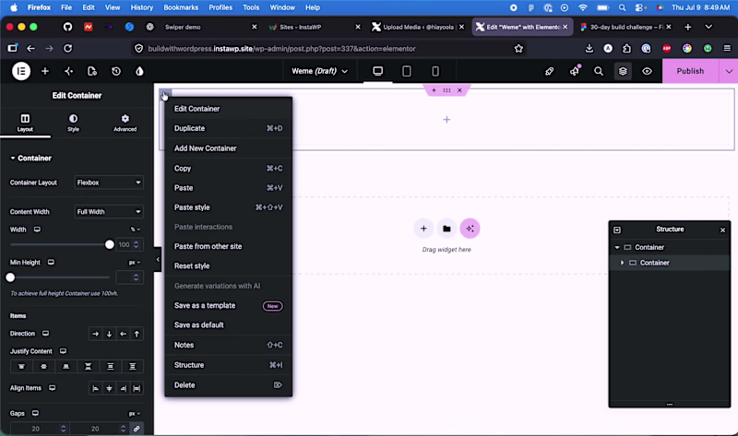Click the AI sparkle button in the drag widget area
This screenshot has width=738, height=436.
pos(470,228)
